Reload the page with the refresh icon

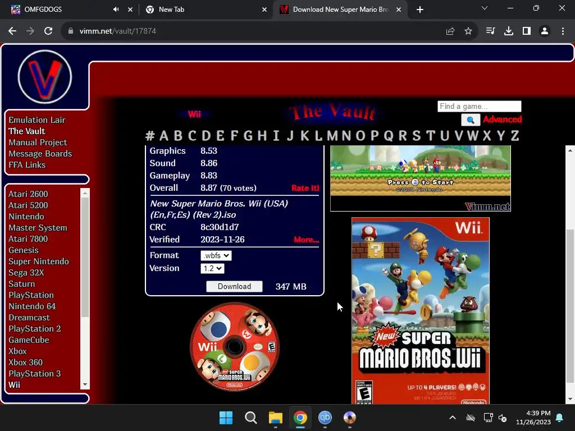[48, 31]
